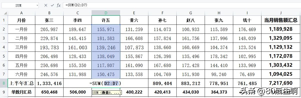The image size is (301, 98).
Task: Click the 月份 header cell
Action: tap(22, 20)
